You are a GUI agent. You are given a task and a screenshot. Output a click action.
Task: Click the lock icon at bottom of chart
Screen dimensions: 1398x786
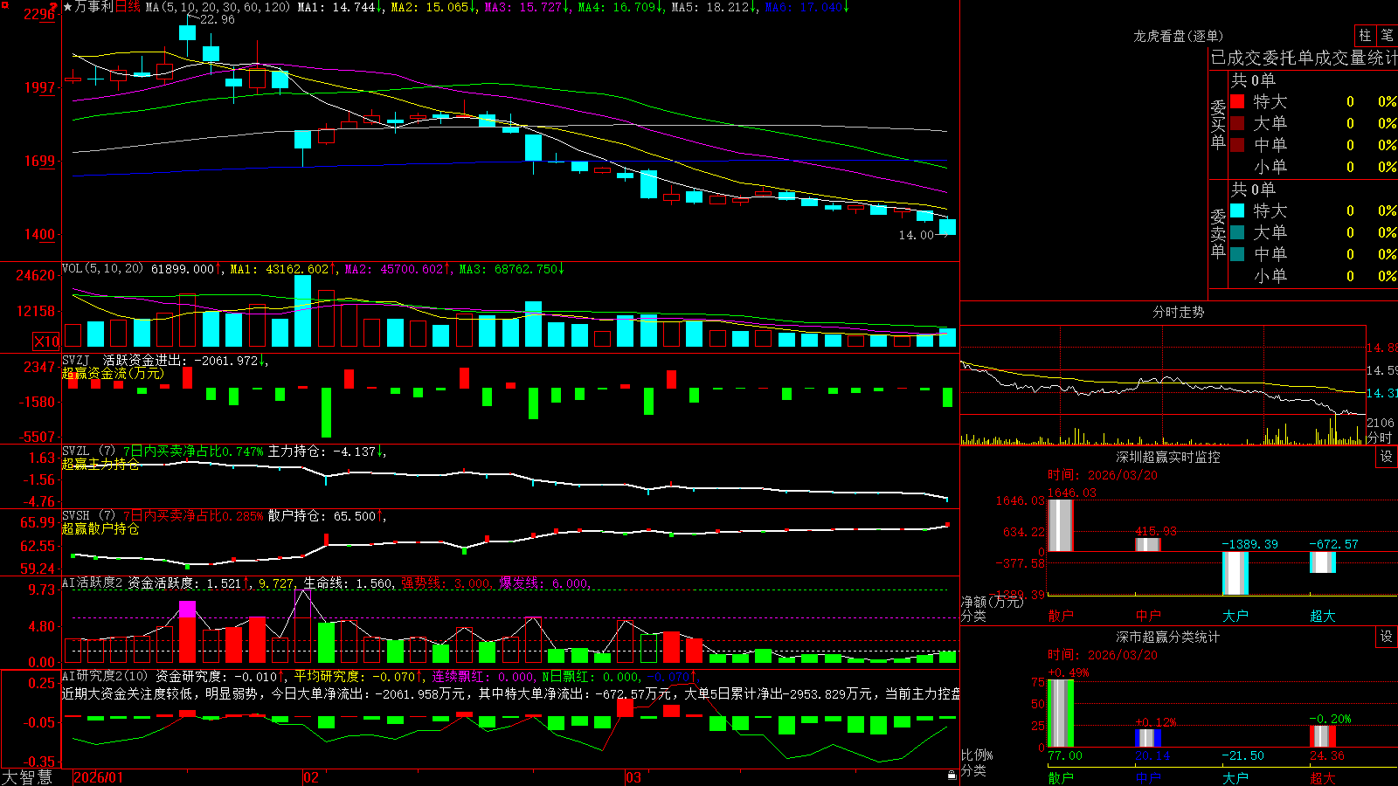click(x=952, y=776)
